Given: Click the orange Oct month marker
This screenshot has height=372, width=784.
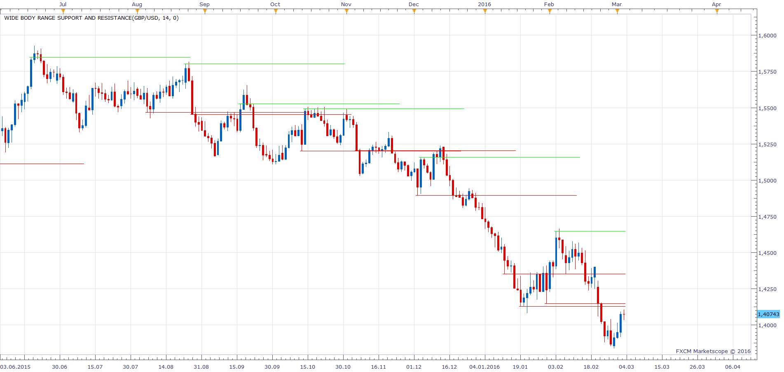Looking at the screenshot, I should [x=276, y=12].
